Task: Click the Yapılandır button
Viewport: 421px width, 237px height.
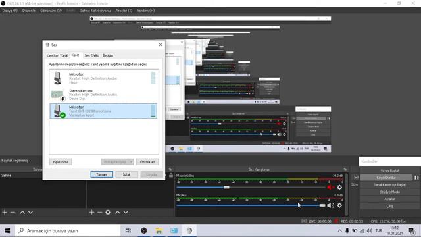Action: click(61, 162)
